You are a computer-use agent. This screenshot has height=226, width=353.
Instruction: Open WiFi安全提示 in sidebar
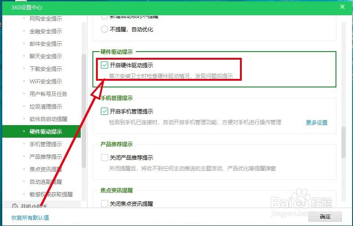46,81
